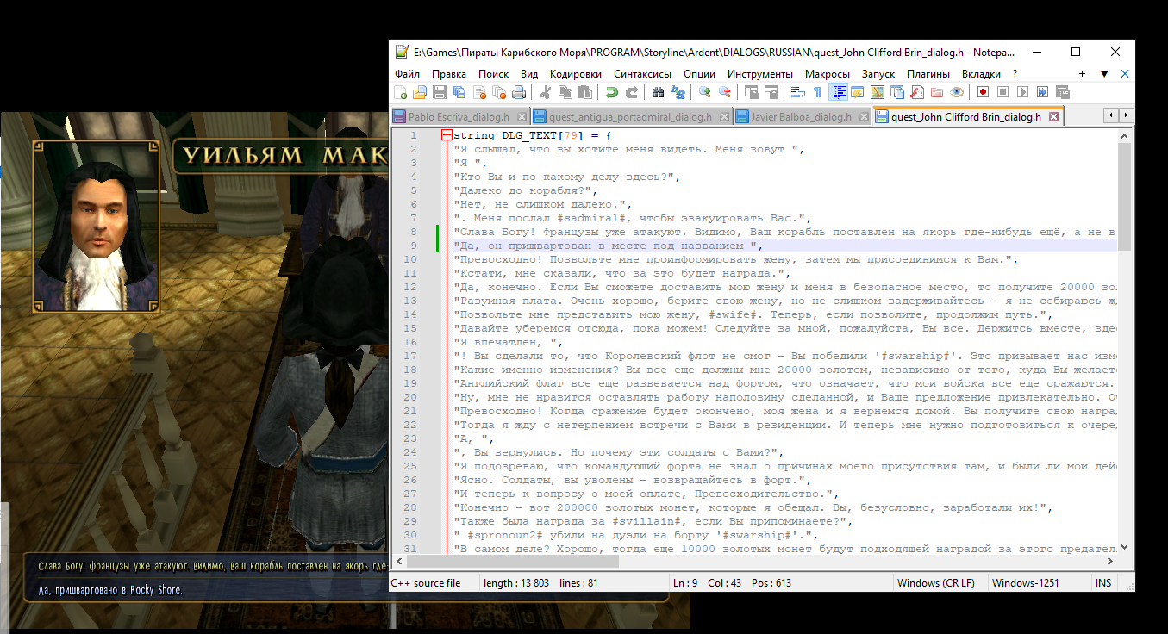Add new tab with plus button
This screenshot has width=1168, height=634.
1083,74
